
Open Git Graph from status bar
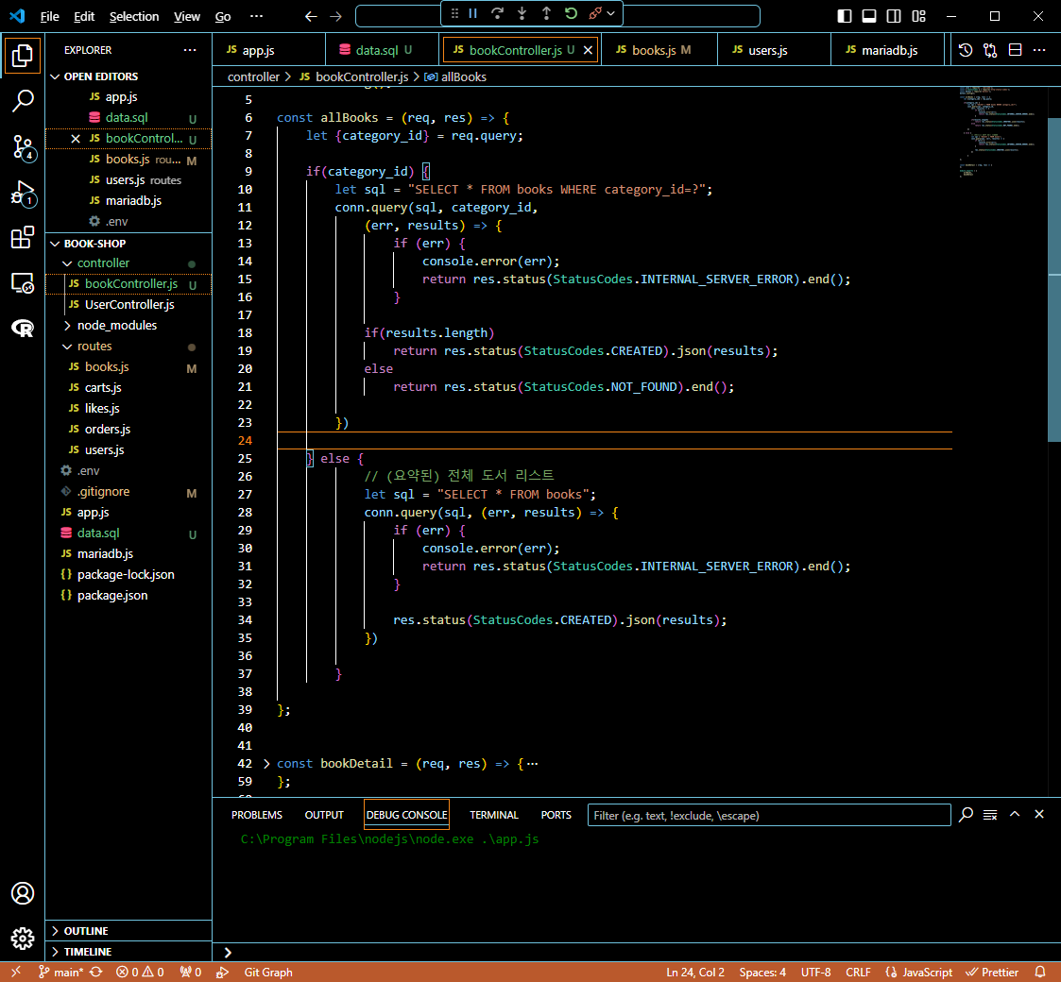(x=268, y=972)
